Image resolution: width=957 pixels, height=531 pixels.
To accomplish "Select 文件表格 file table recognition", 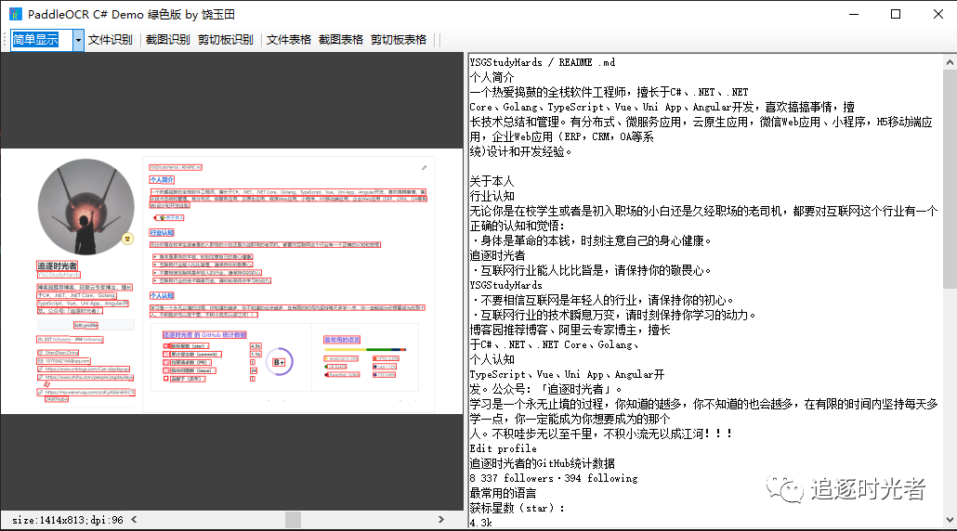I will (289, 40).
